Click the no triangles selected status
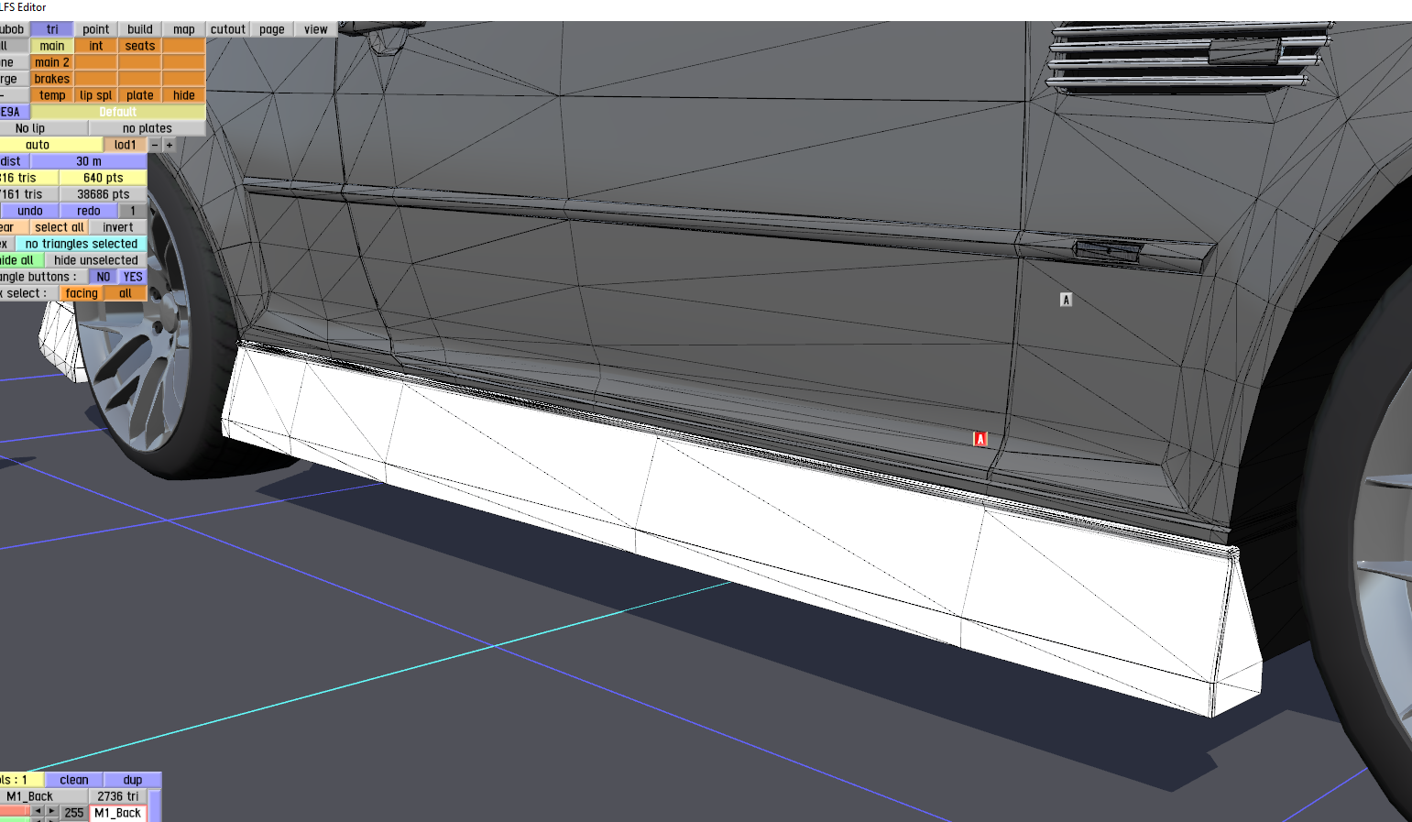Screen dimensions: 1412x822 point(82,244)
